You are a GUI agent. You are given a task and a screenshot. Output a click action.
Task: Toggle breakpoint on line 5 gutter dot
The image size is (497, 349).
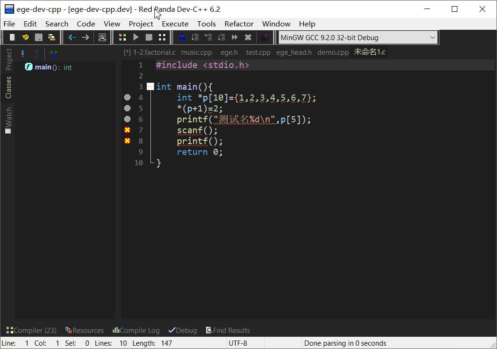click(x=127, y=108)
